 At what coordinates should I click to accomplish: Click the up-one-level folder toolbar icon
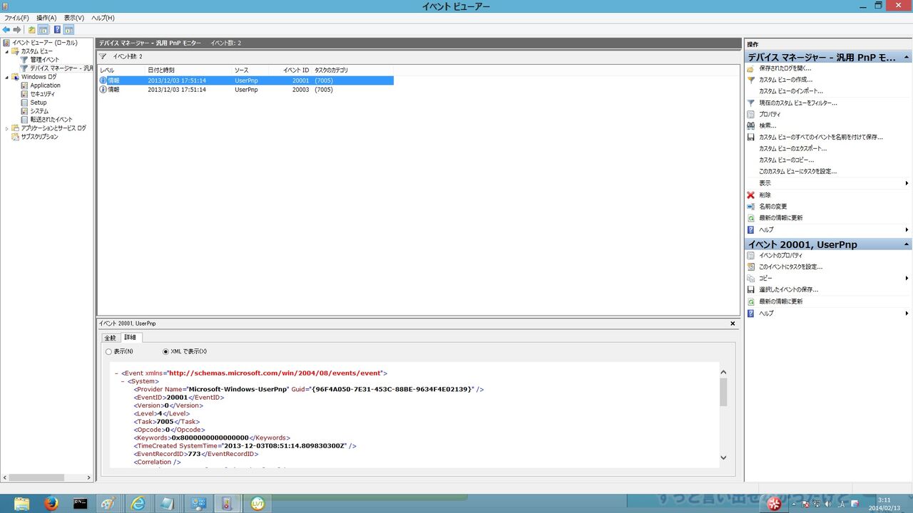click(31, 30)
